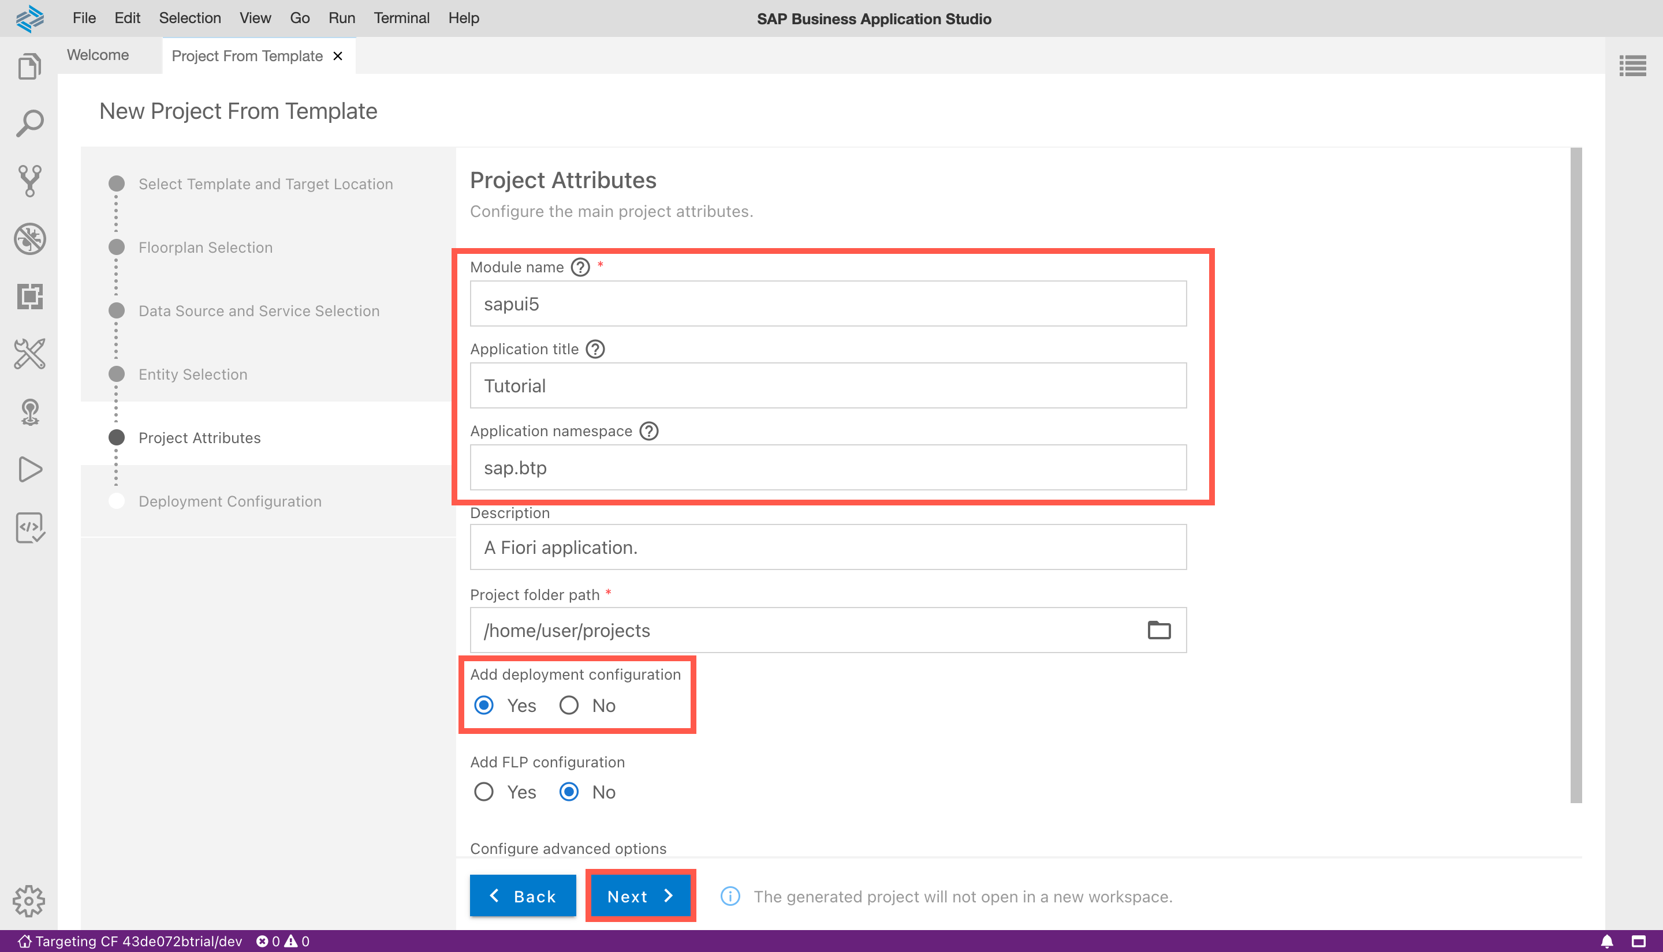This screenshot has height=952, width=1663.
Task: Click the Project folder path input field
Action: click(x=828, y=630)
